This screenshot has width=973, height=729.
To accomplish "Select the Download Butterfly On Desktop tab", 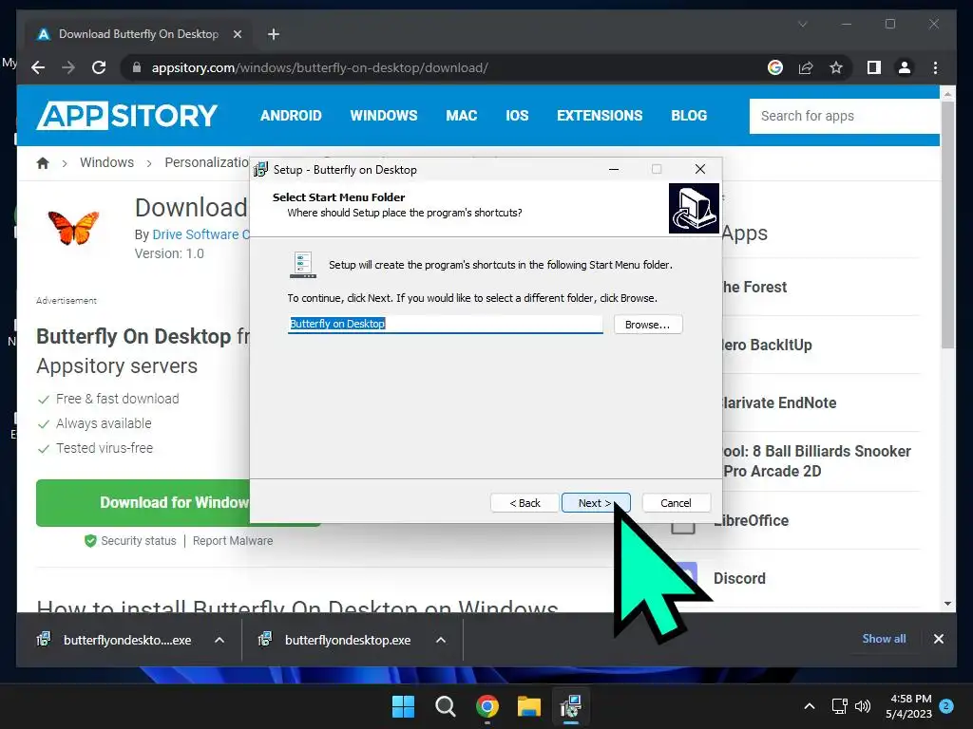I will (138, 34).
